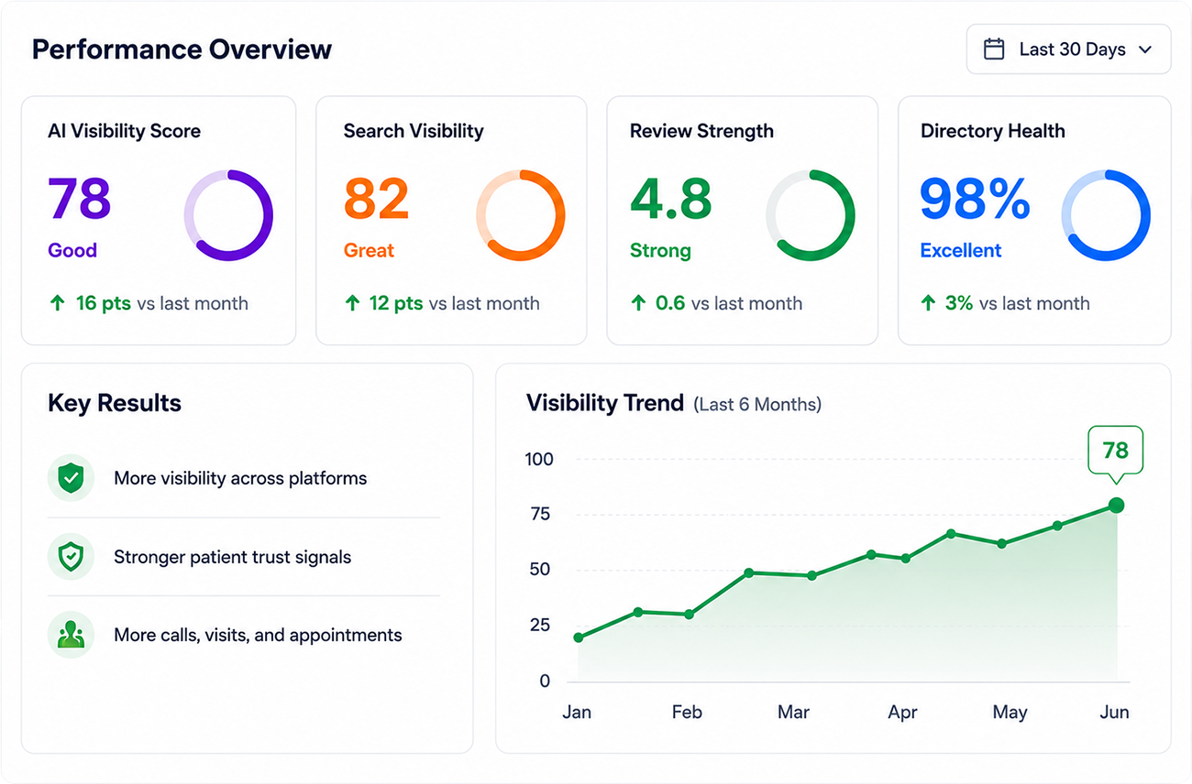Click the (Last 6 Months) subtitle
Image resolution: width=1192 pixels, height=784 pixels.
[757, 404]
